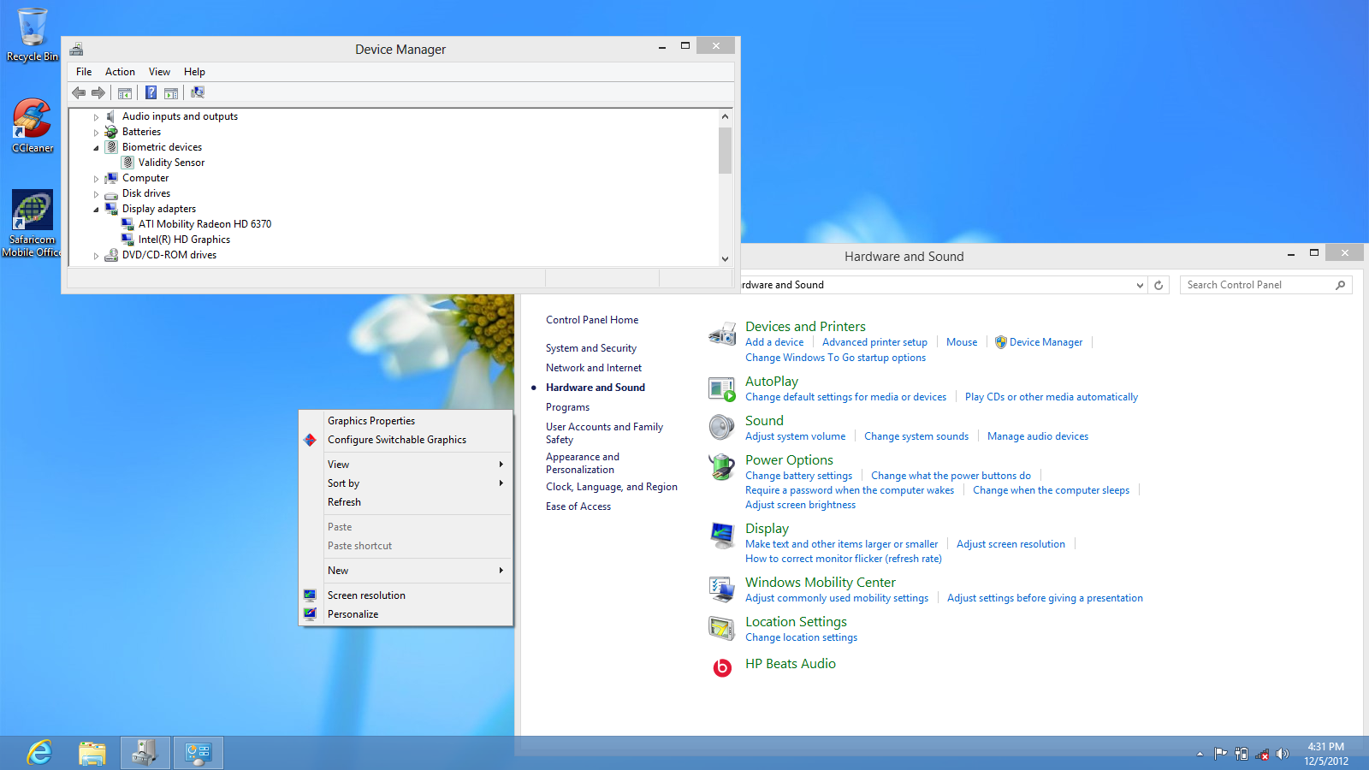This screenshot has width=1369, height=770.
Task: Expand the Disk drives node
Action: click(96, 194)
